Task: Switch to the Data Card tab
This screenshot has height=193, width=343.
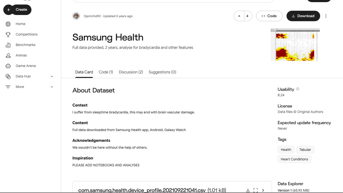Action: pyautogui.click(x=84, y=72)
